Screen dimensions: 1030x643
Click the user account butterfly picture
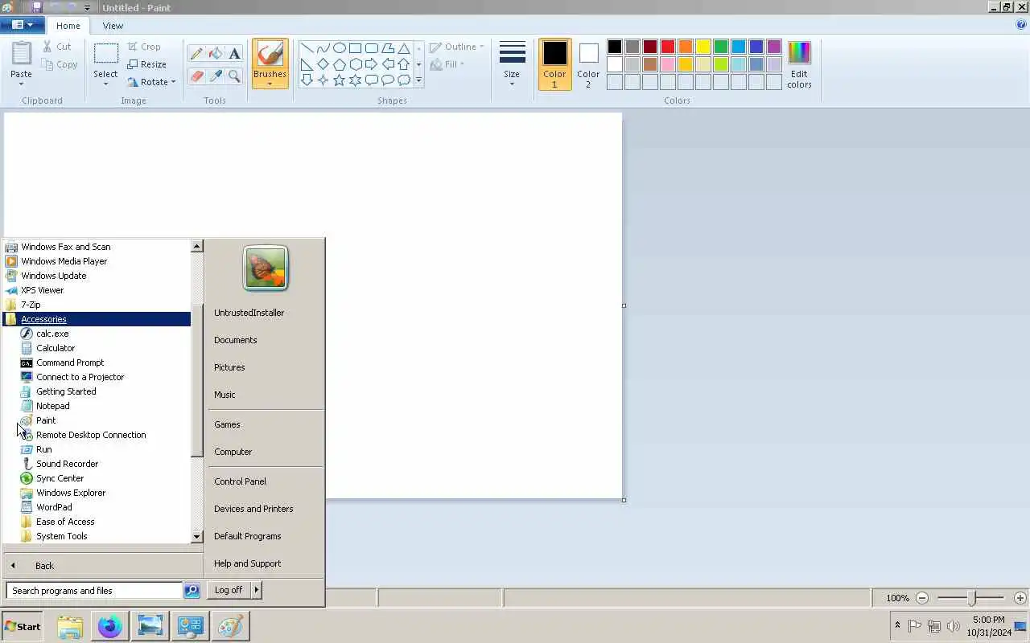266,268
